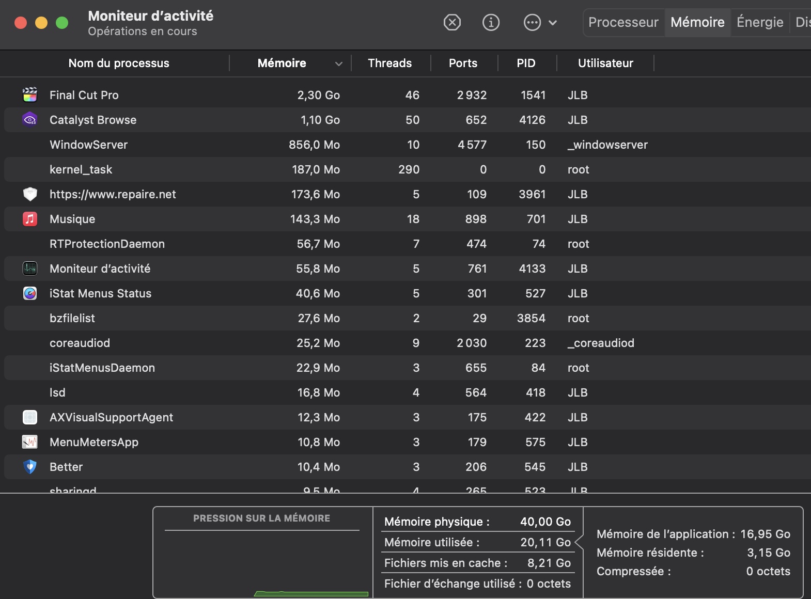Click the Opérations en cours subtitle
Image resolution: width=811 pixels, height=599 pixels.
143,31
